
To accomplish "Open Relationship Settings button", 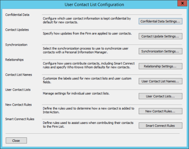I will pyautogui.click(x=160, y=66).
